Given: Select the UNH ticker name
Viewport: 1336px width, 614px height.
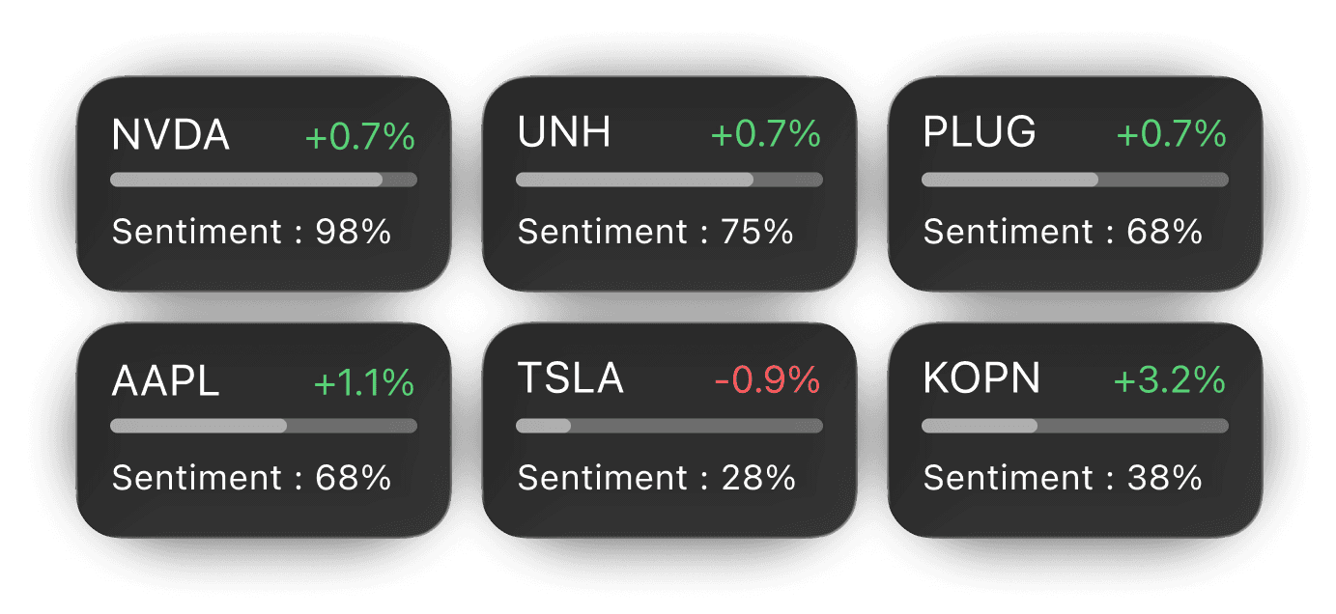Looking at the screenshot, I should (564, 133).
